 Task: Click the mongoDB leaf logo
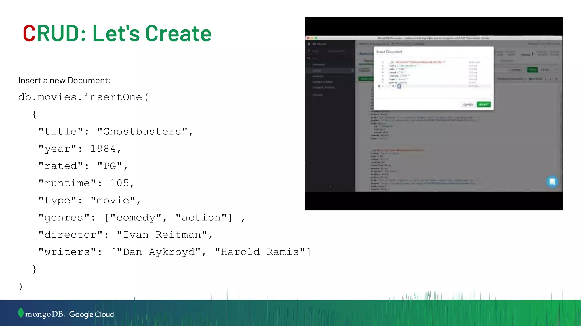click(x=21, y=313)
